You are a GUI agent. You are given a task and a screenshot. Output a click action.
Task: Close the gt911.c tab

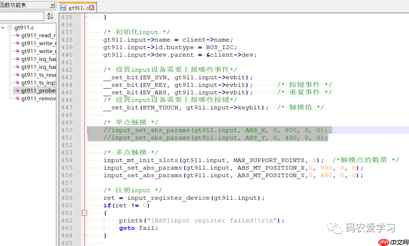coord(92,8)
